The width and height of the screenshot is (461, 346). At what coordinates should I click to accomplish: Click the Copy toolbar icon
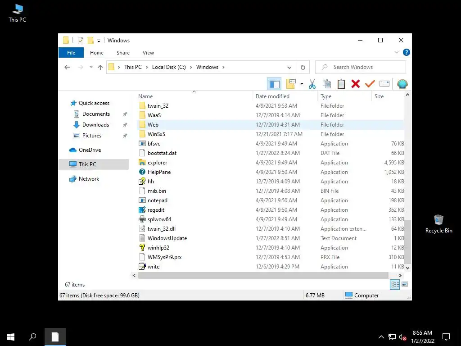coord(327,84)
